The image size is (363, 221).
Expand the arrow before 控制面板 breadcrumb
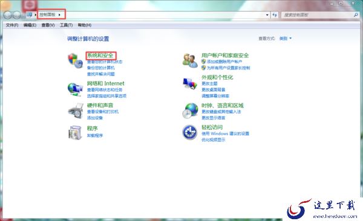(x=36, y=15)
